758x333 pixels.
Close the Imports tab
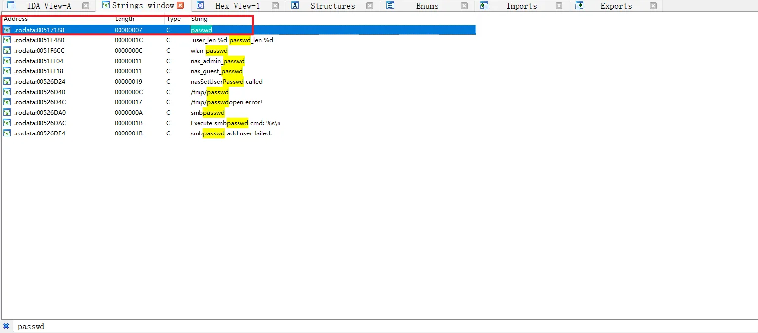(x=559, y=6)
